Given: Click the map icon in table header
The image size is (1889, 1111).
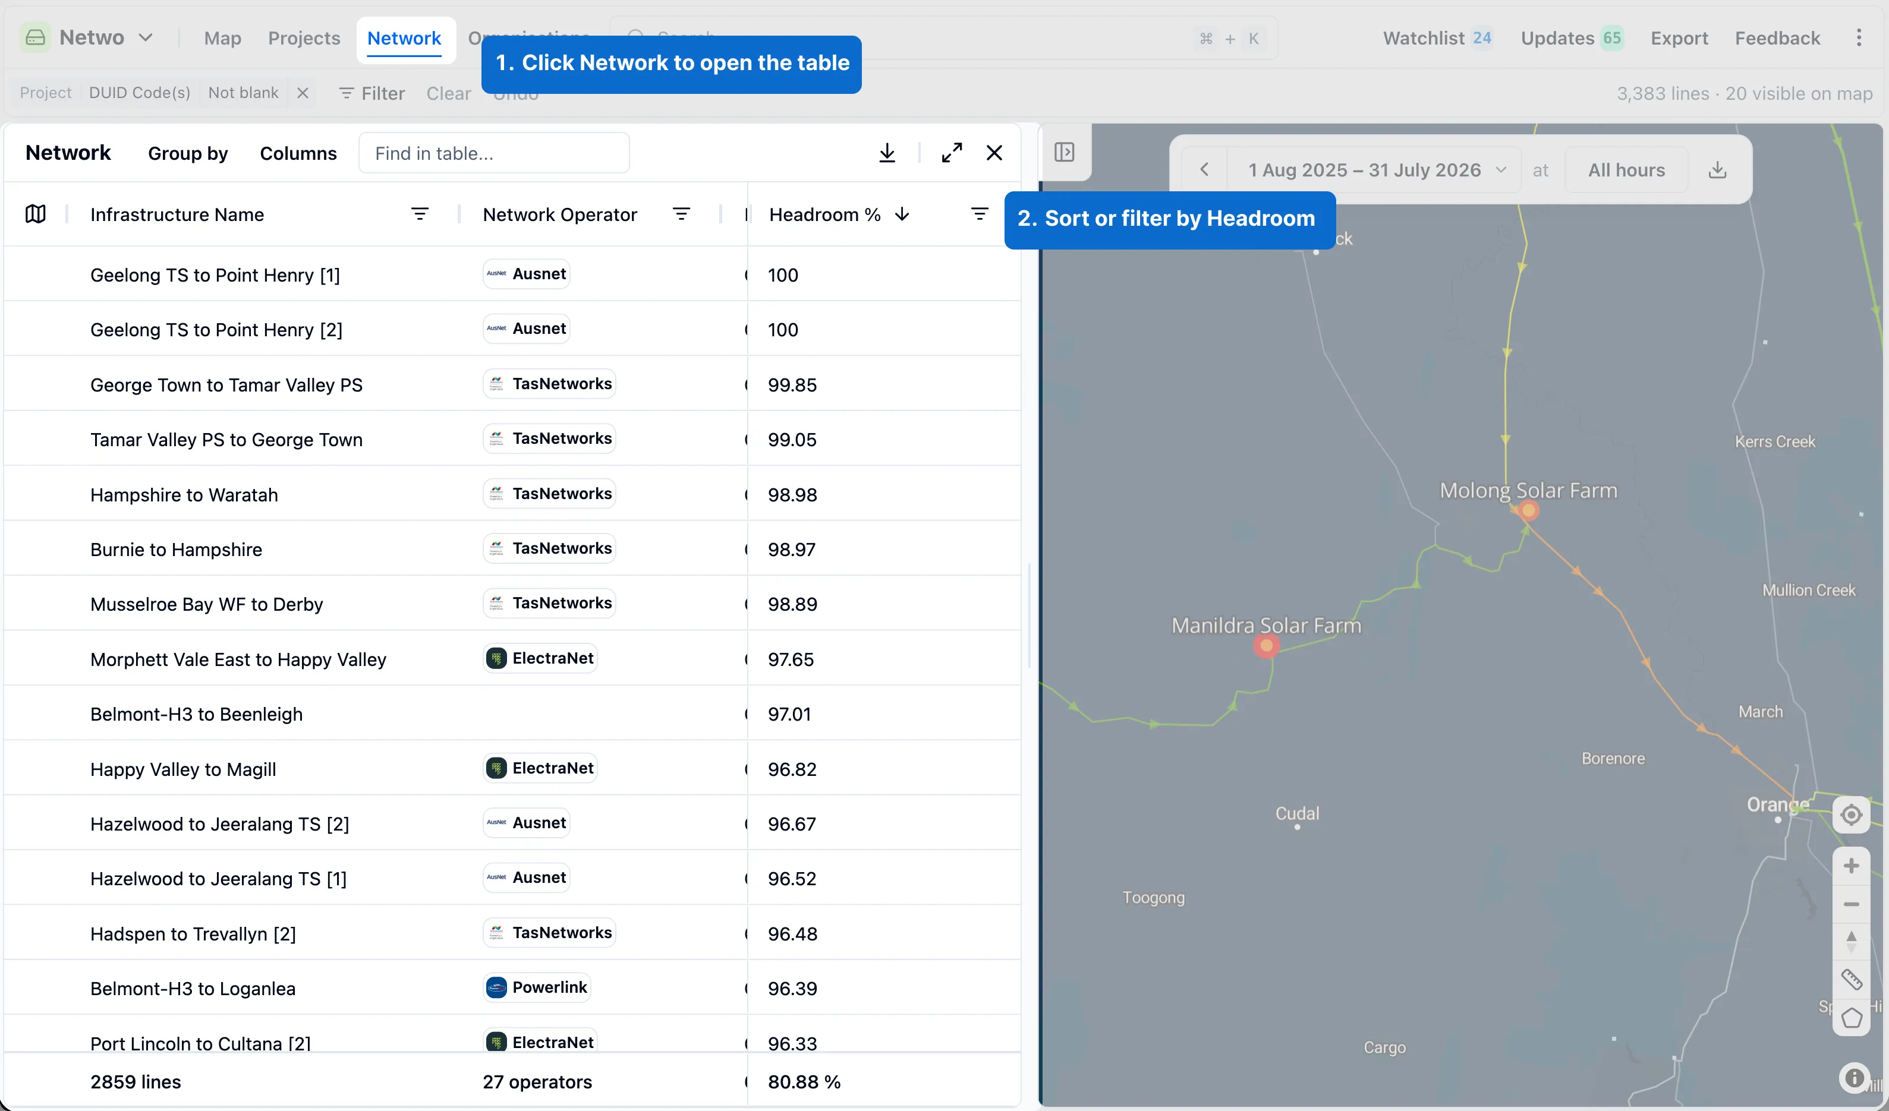Looking at the screenshot, I should (35, 214).
